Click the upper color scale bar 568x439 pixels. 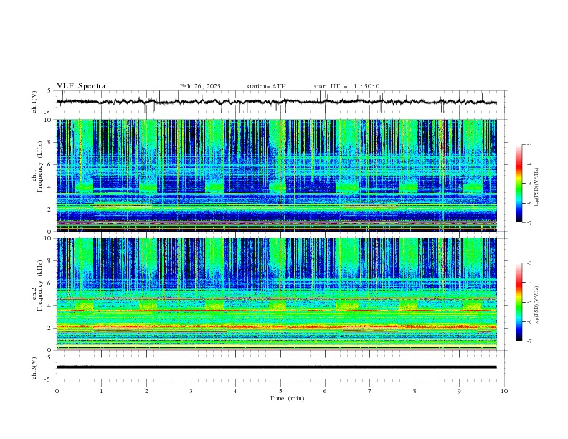pos(519,183)
